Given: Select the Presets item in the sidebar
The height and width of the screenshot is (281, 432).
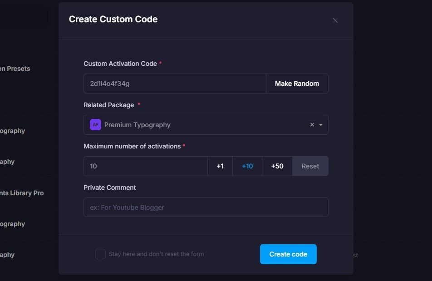Looking at the screenshot, I should (x=15, y=68).
